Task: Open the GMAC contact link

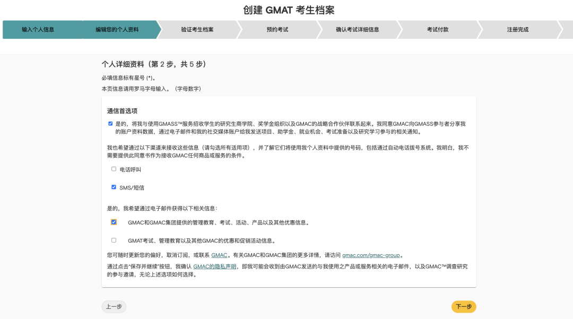Action: click(219, 255)
